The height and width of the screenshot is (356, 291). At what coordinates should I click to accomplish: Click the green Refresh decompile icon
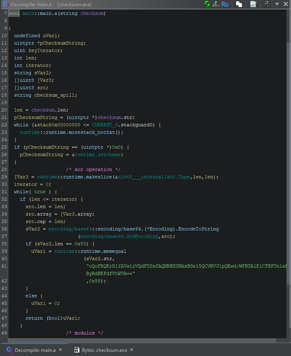[207, 4]
